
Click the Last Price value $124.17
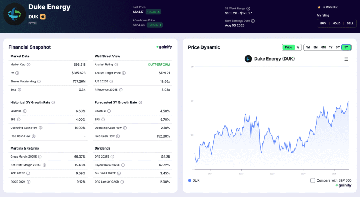click(x=138, y=12)
